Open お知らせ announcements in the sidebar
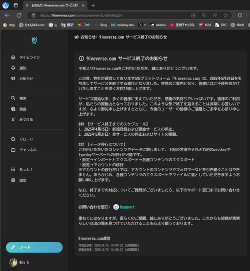 [x=22, y=79]
